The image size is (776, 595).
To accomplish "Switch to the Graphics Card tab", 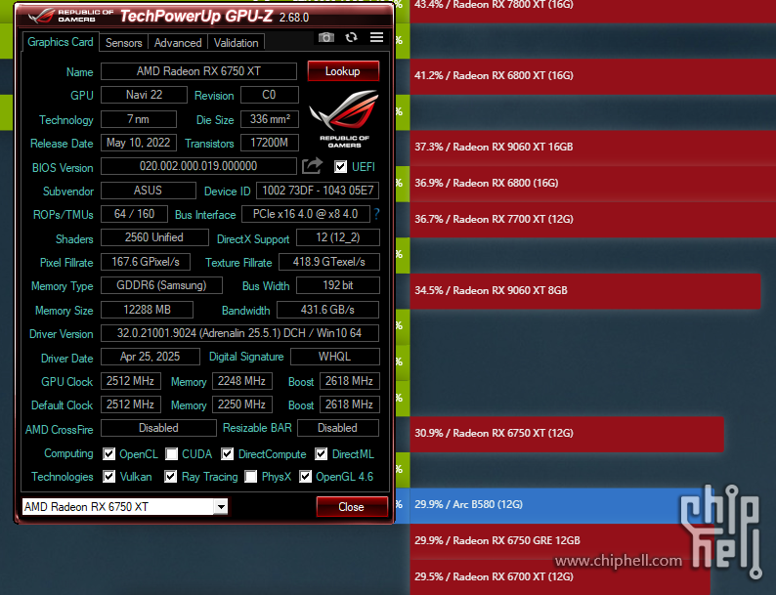I will (x=61, y=42).
